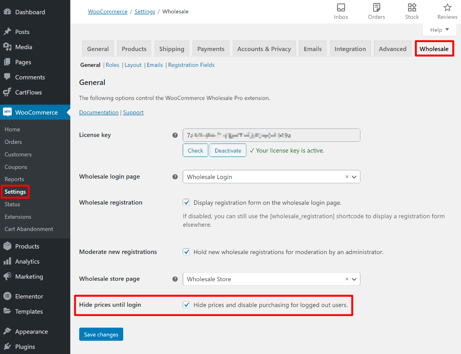Click the Plugins plug icon
The height and width of the screenshot is (354, 461).
coord(8,346)
